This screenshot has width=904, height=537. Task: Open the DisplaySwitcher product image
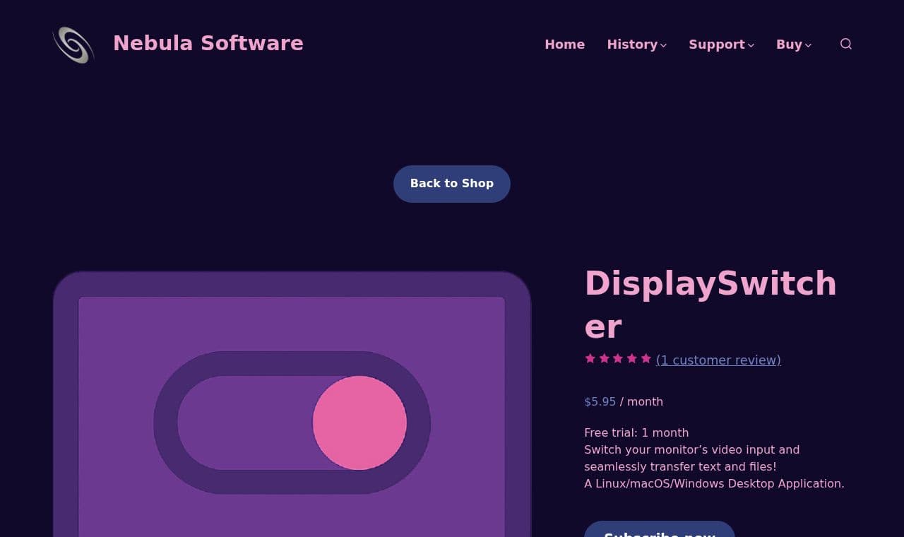(x=292, y=403)
